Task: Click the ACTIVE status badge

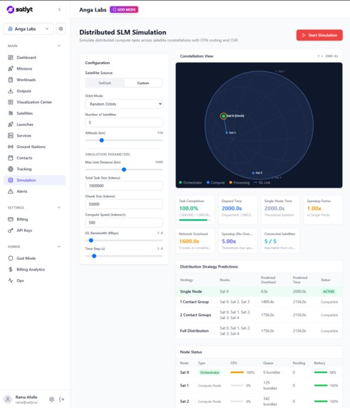Action: pos(329,291)
